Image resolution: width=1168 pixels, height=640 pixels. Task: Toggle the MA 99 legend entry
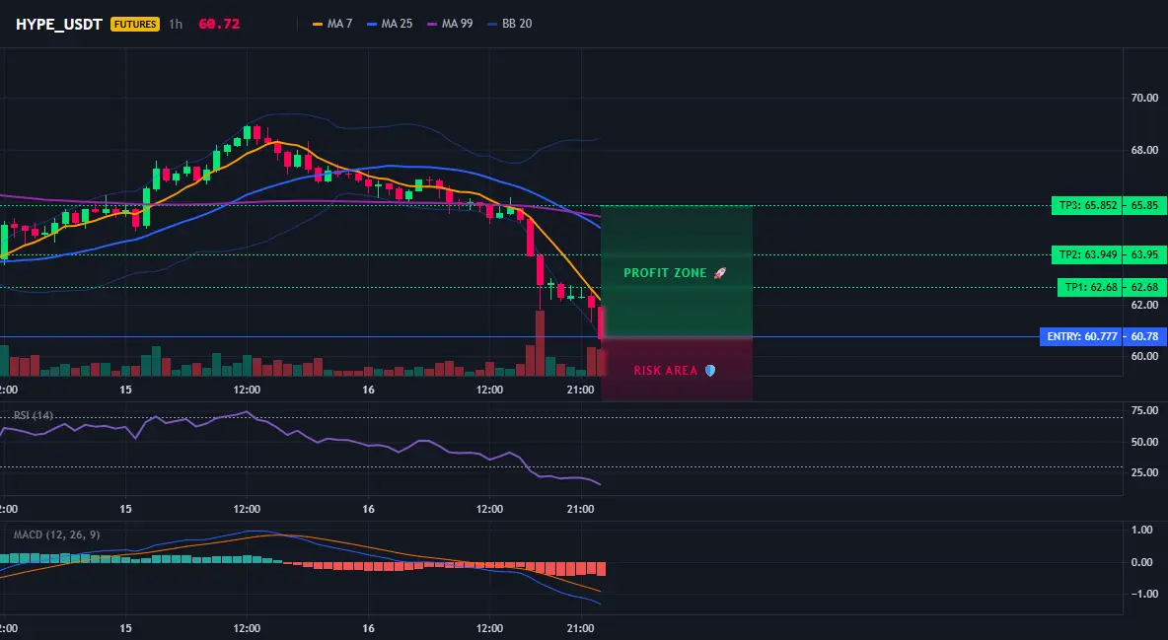(450, 24)
